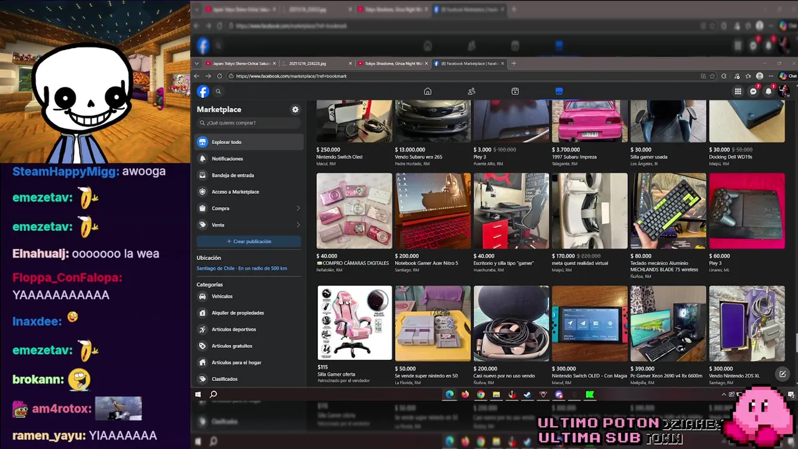The height and width of the screenshot is (449, 798).
Task: Switch to 20251216_224223.jpg tab
Action: point(316,63)
